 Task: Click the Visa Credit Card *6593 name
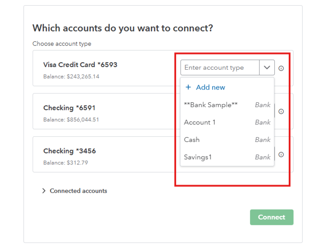coord(80,65)
